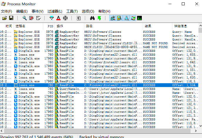The width and height of the screenshot is (202, 138).
Task: Open the 工具(T) menu
Action: 72,11
